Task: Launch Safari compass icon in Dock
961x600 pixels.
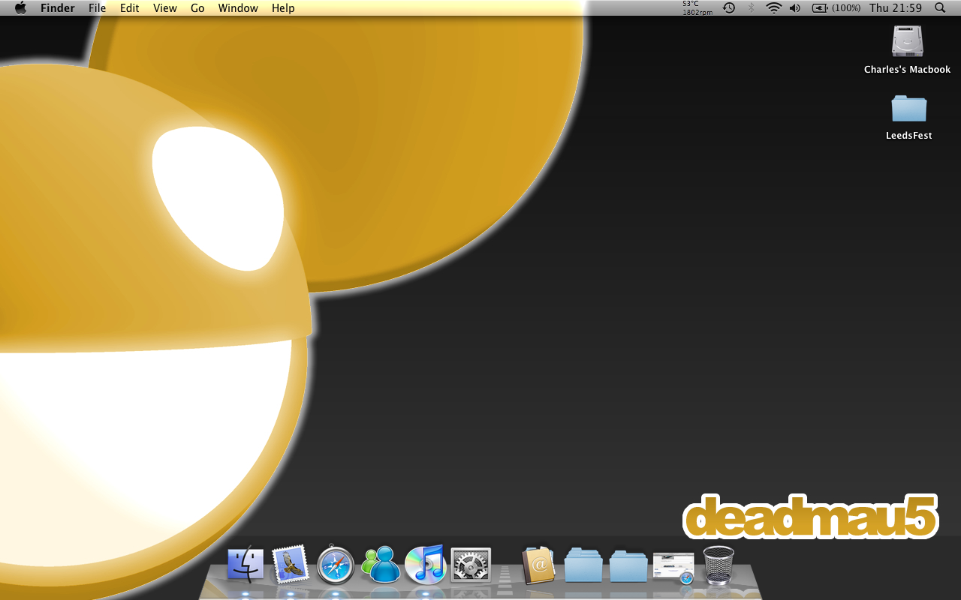Action: (336, 565)
